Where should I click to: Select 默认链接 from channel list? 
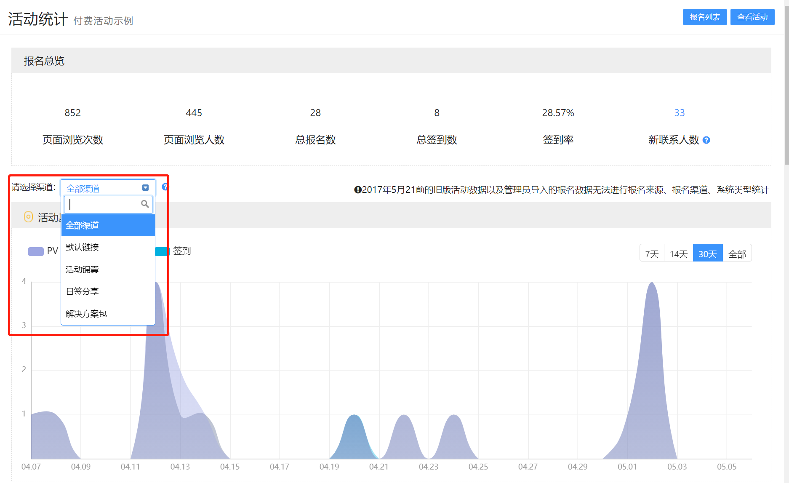point(83,247)
